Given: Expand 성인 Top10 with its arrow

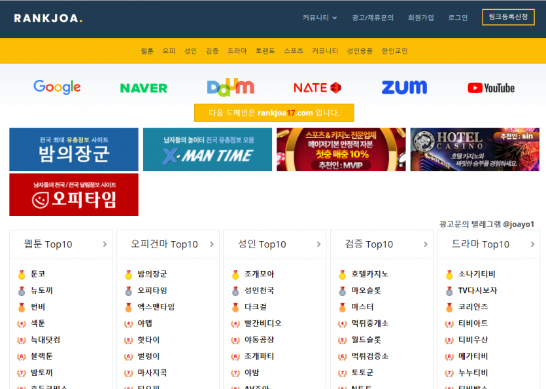Looking at the screenshot, I should click(318, 244).
